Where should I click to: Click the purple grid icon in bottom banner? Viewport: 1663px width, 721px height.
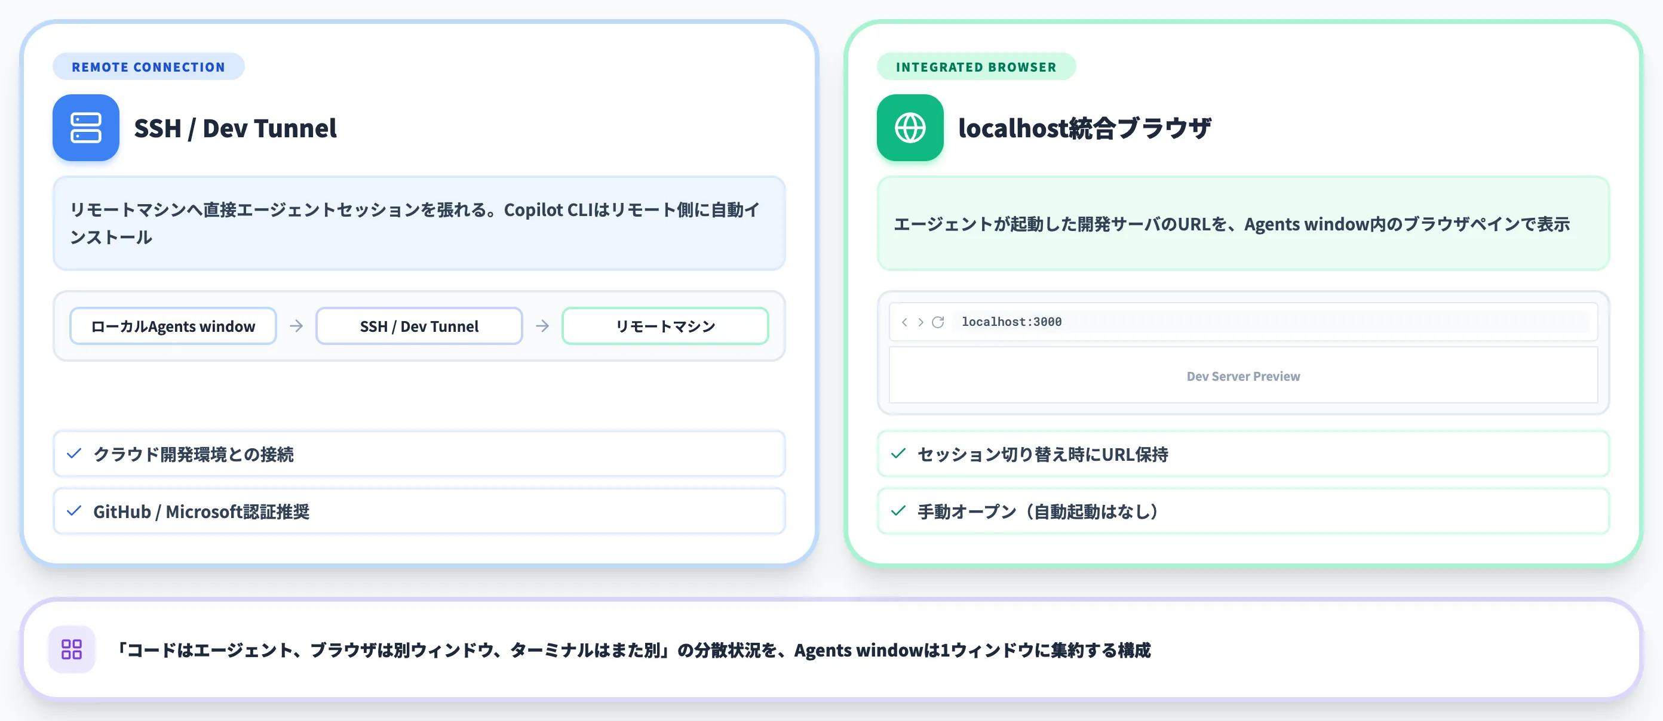[x=72, y=649]
